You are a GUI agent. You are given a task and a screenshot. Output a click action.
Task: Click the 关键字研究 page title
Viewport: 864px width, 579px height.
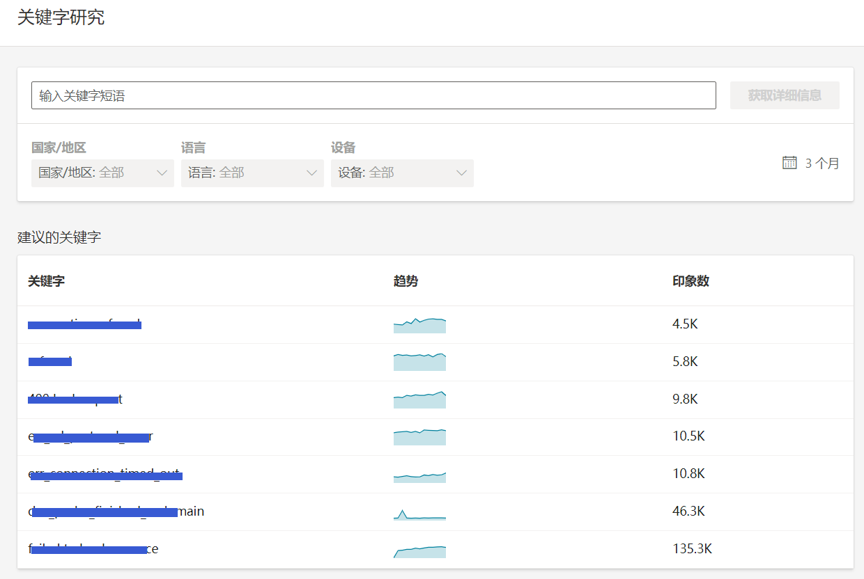coord(61,17)
